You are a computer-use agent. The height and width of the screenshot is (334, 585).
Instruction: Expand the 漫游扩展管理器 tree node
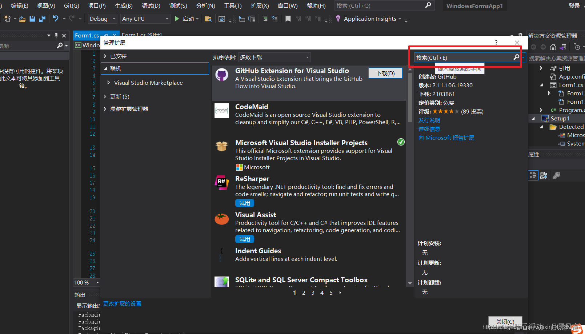tap(105, 109)
